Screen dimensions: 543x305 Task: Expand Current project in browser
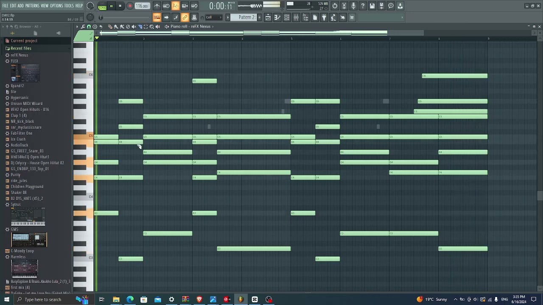click(24, 41)
